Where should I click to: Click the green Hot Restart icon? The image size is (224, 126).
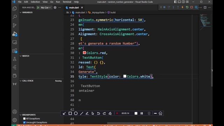point(187,7)
